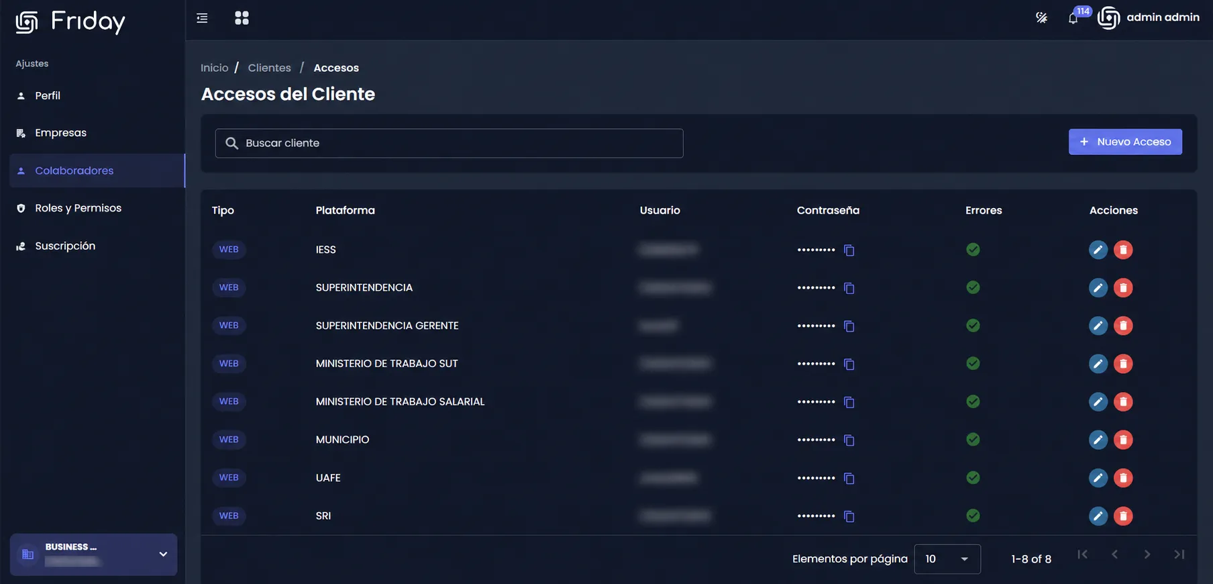Go to Roles y Permisos in the sidebar
Screen dimensions: 1213x584
[x=78, y=208]
